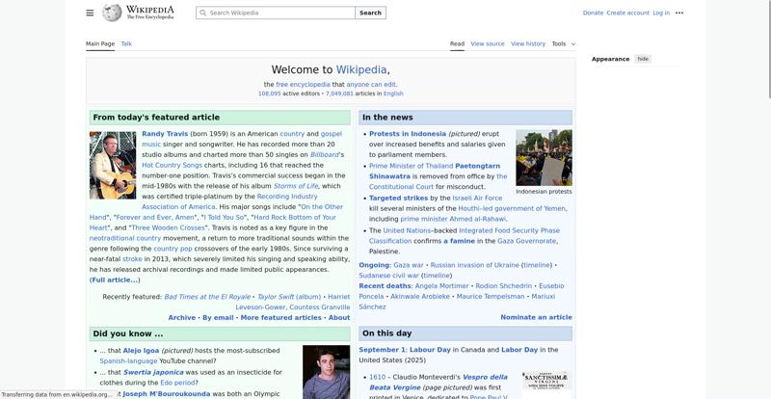Open the Donate link

click(593, 13)
